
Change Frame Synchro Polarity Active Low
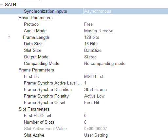click(94, 96)
